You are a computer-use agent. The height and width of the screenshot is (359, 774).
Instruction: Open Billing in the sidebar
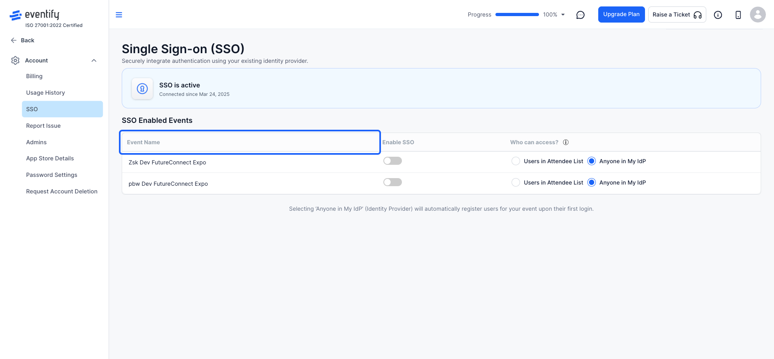tap(62, 76)
